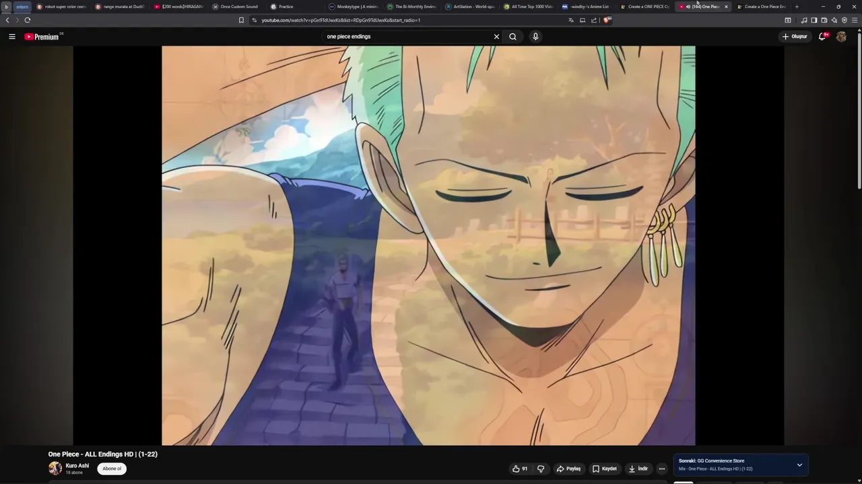This screenshot has width=862, height=484.
Task: Open the media control music-note icon
Action: (804, 20)
